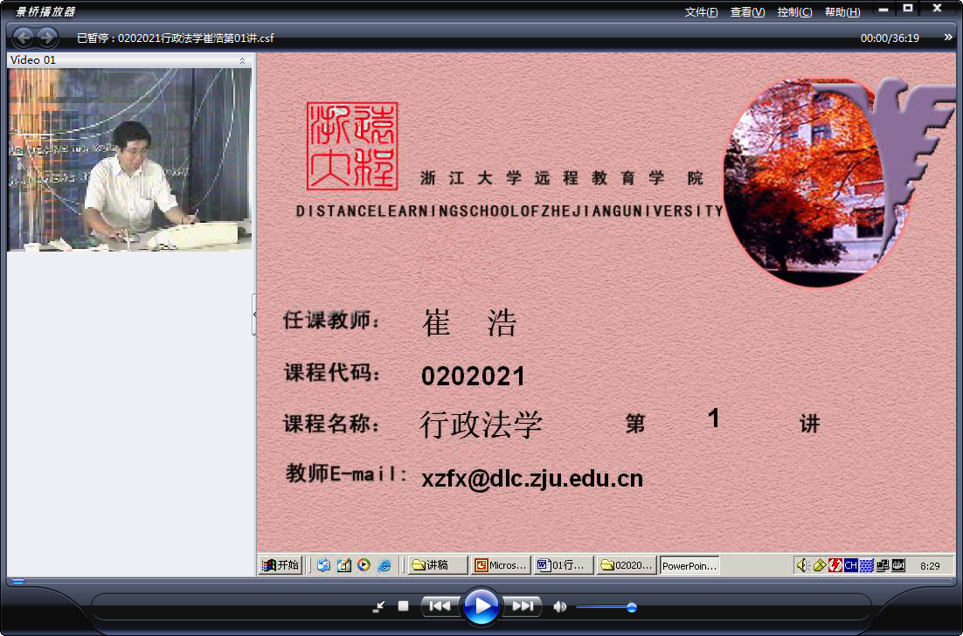Adjust the volume slider handle
Image resolution: width=963 pixels, height=636 pixels.
(631, 607)
